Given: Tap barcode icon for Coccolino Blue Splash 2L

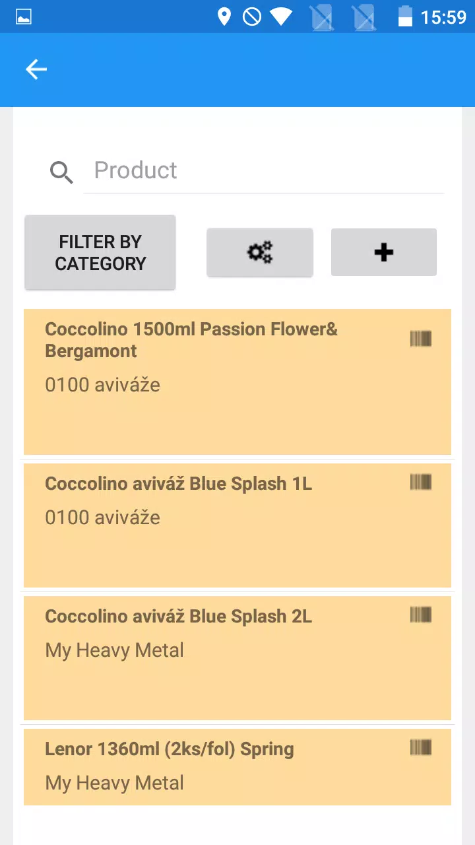Looking at the screenshot, I should [421, 615].
